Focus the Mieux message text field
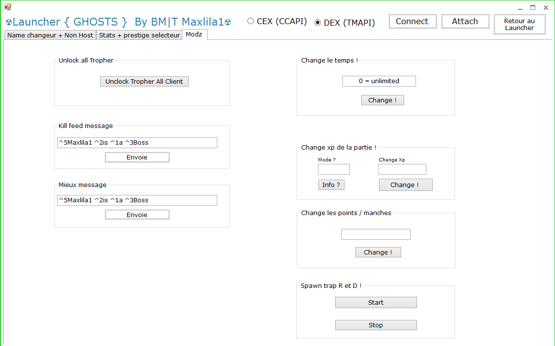 point(137,200)
